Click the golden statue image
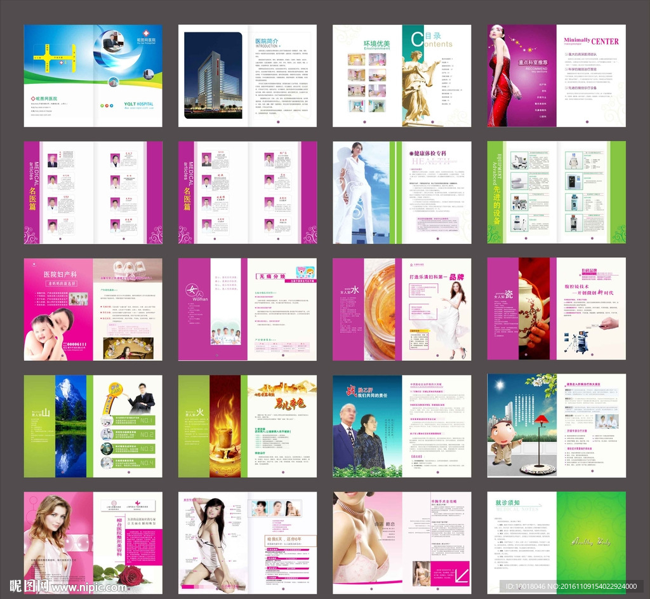This screenshot has width=650, height=599. [420, 88]
